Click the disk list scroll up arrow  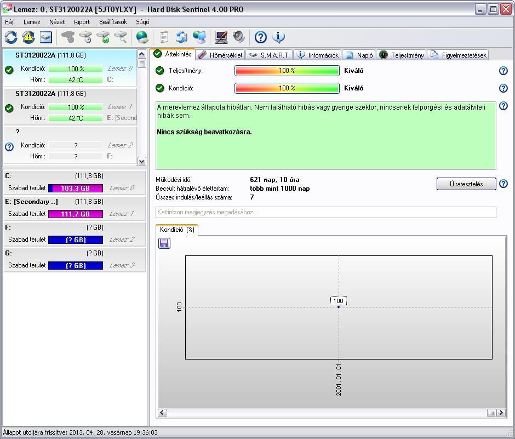(141, 54)
